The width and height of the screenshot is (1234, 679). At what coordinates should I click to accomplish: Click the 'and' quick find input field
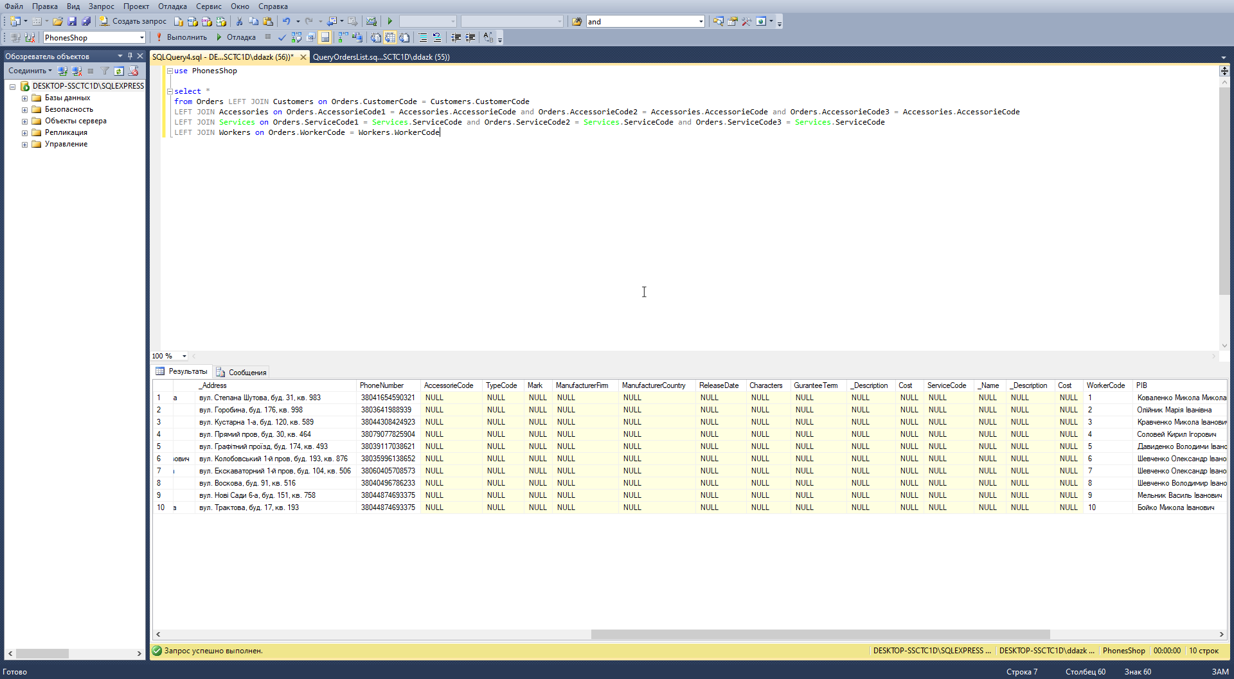click(641, 21)
